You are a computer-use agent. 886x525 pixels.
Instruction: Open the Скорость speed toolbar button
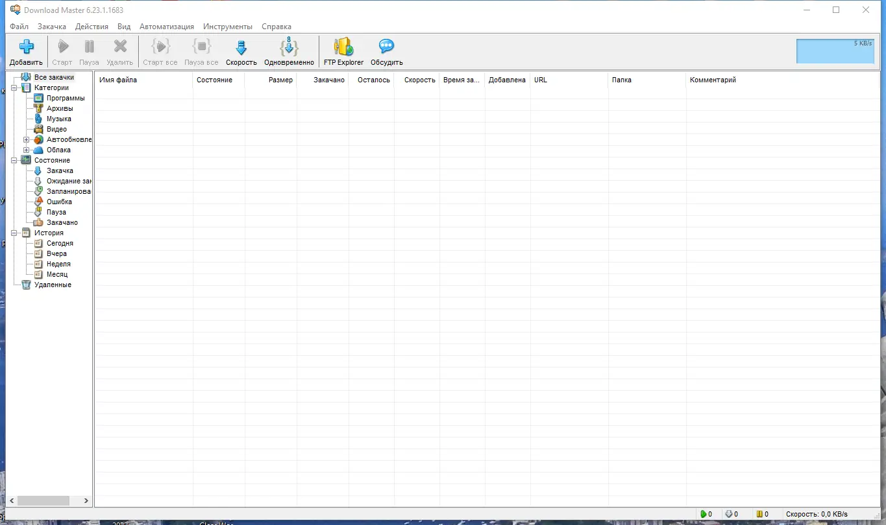(241, 52)
